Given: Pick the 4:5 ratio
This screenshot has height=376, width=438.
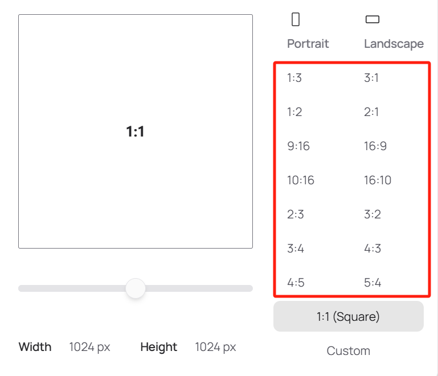Looking at the screenshot, I should click(296, 283).
